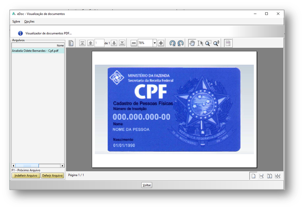Switch to continuous page view mode
The width and height of the screenshot is (304, 209).
(262, 176)
